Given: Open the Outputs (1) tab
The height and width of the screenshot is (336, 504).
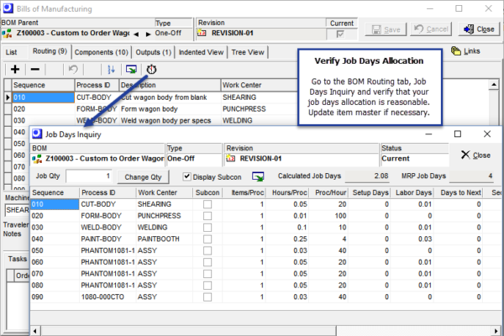Looking at the screenshot, I should click(154, 52).
